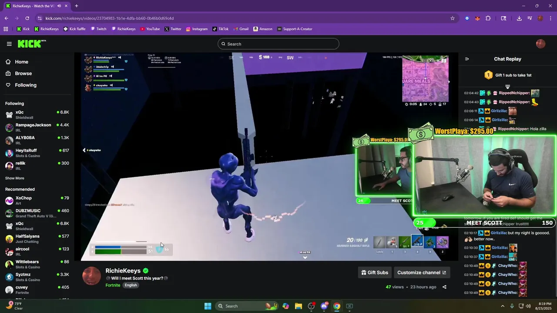Open HalfSaiyans recommended channel
Screen dimensions: 557x313
37,239
